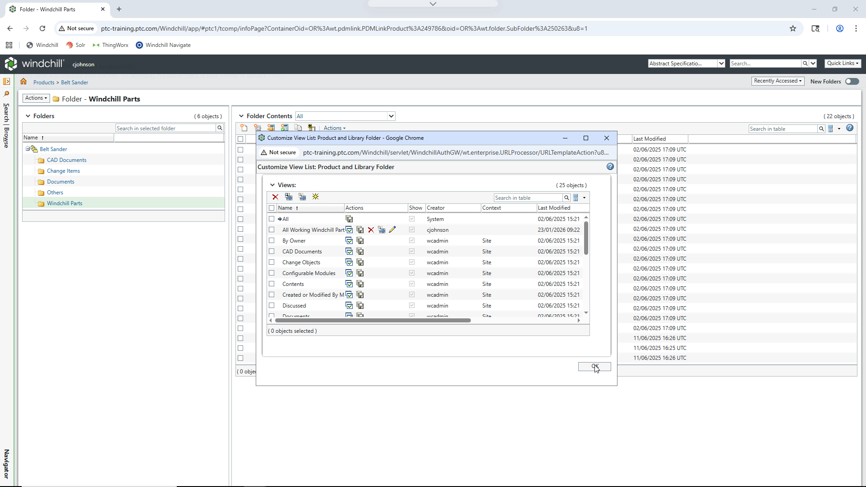Click the copy icon in Folder Contents toolbar
Image resolution: width=866 pixels, height=487 pixels.
click(x=298, y=128)
